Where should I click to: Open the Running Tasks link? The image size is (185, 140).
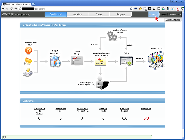[x=103, y=110]
